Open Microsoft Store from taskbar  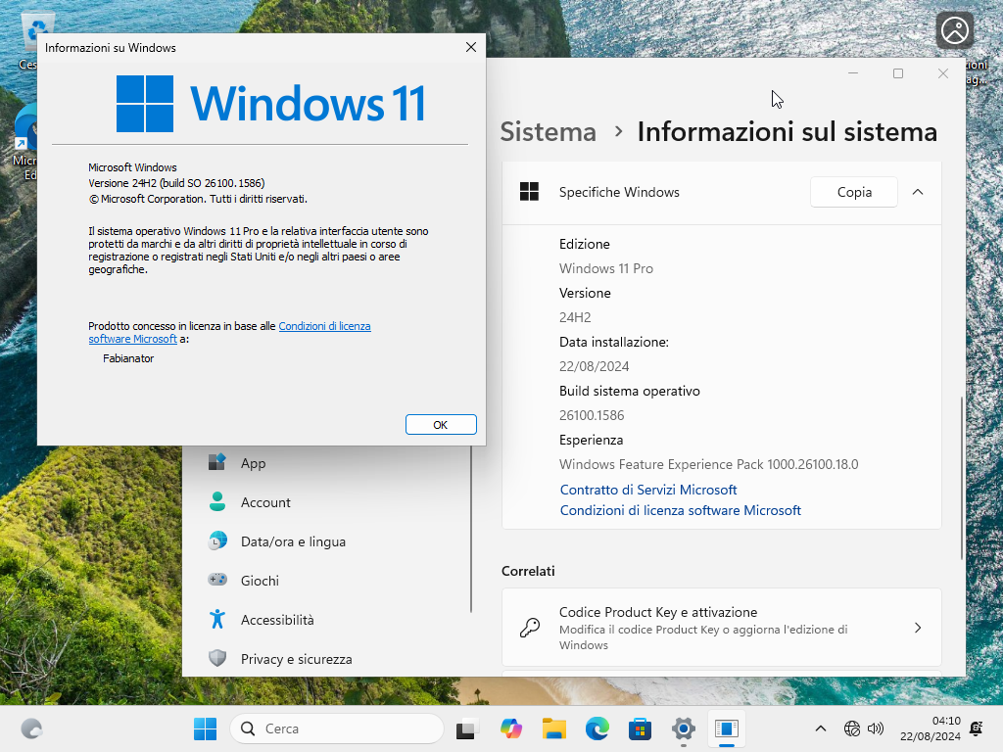[x=640, y=728]
